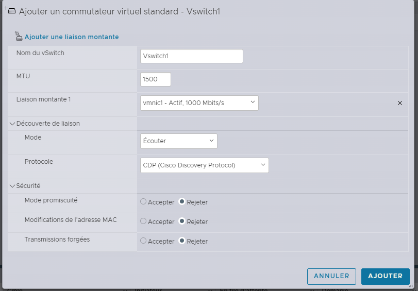The width and height of the screenshot is (418, 291).
Task: Select Accepter for Mode promiscuité
Action: pyautogui.click(x=144, y=202)
